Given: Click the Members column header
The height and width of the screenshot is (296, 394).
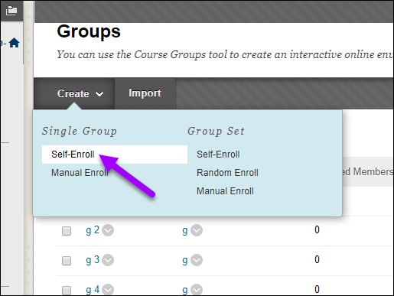Looking at the screenshot, I should pos(367,171).
